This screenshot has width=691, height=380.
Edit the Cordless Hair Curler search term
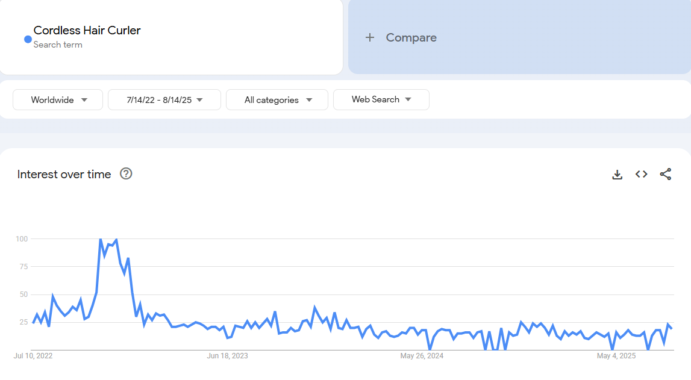pyautogui.click(x=87, y=31)
